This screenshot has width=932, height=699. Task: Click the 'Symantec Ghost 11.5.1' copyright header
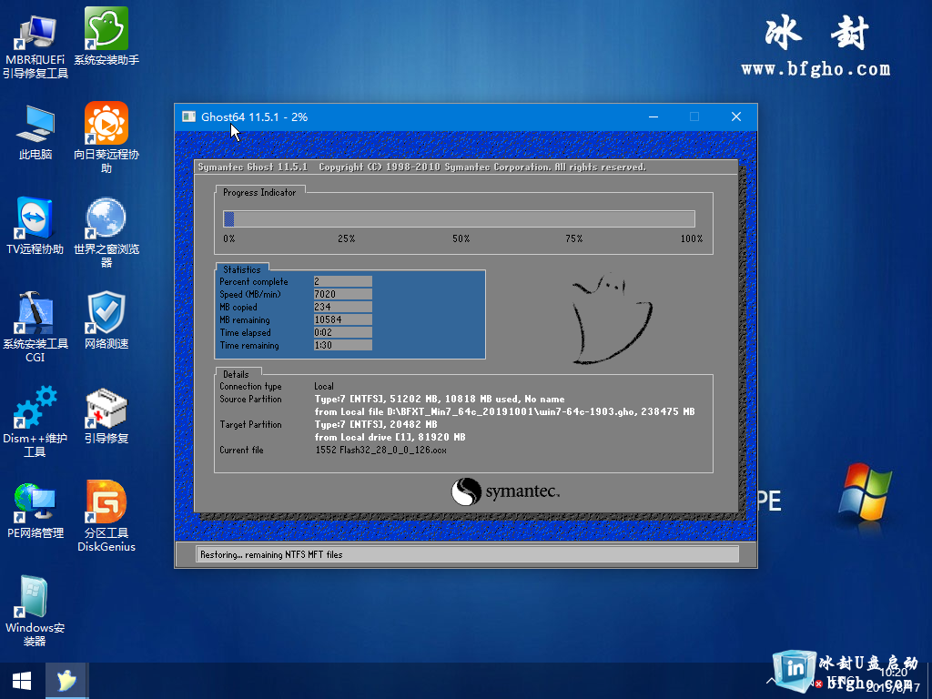[422, 167]
